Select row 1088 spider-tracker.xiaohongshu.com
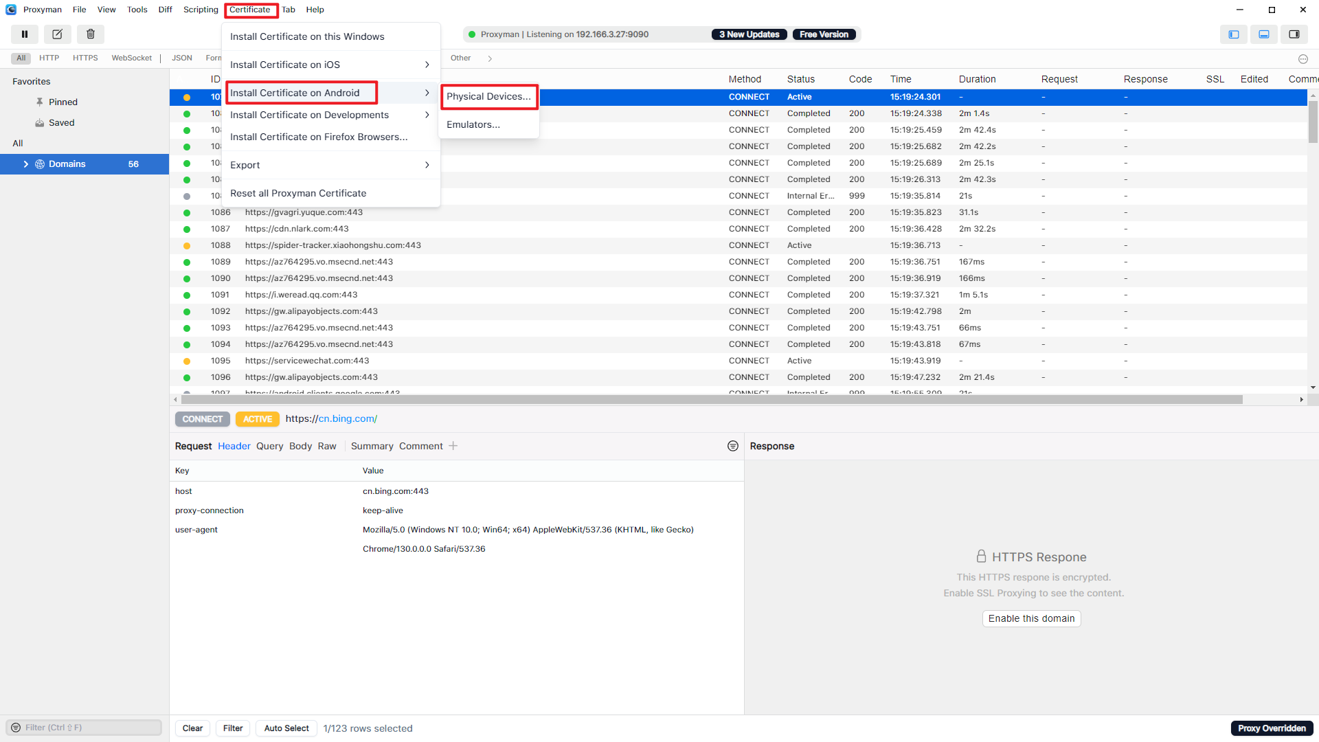Viewport: 1319px width, 742px height. coord(739,245)
